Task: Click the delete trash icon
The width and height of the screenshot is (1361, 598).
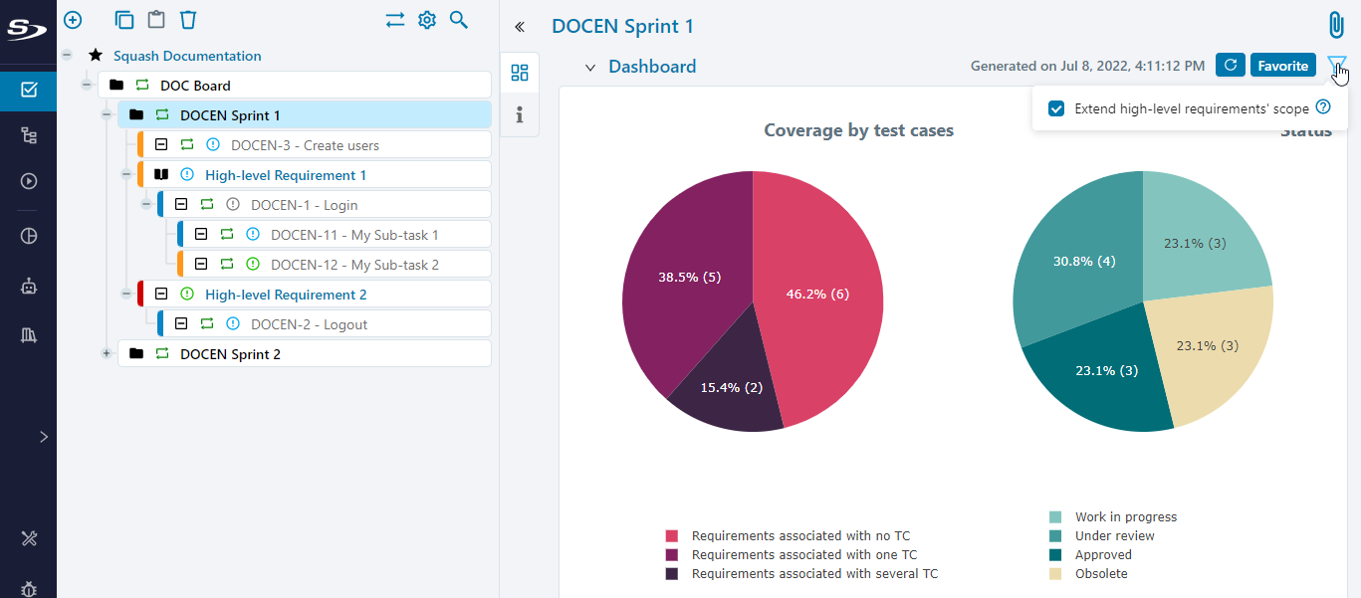Action: pos(188,20)
